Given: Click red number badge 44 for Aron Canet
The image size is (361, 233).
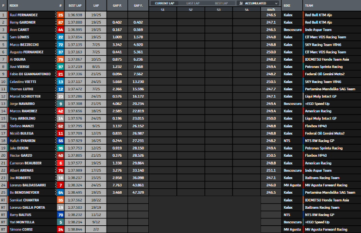Looking at the screenshot, I should (61, 30).
